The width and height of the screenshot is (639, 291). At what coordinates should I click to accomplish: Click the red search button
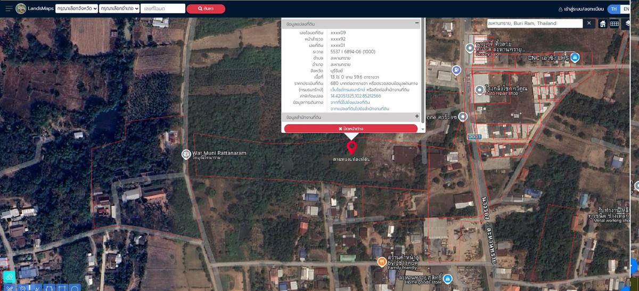(206, 9)
